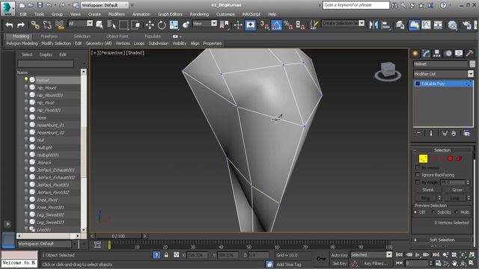The height and width of the screenshot is (269, 479).
Task: Select the Vertex sub-object level icon
Action: (423, 158)
